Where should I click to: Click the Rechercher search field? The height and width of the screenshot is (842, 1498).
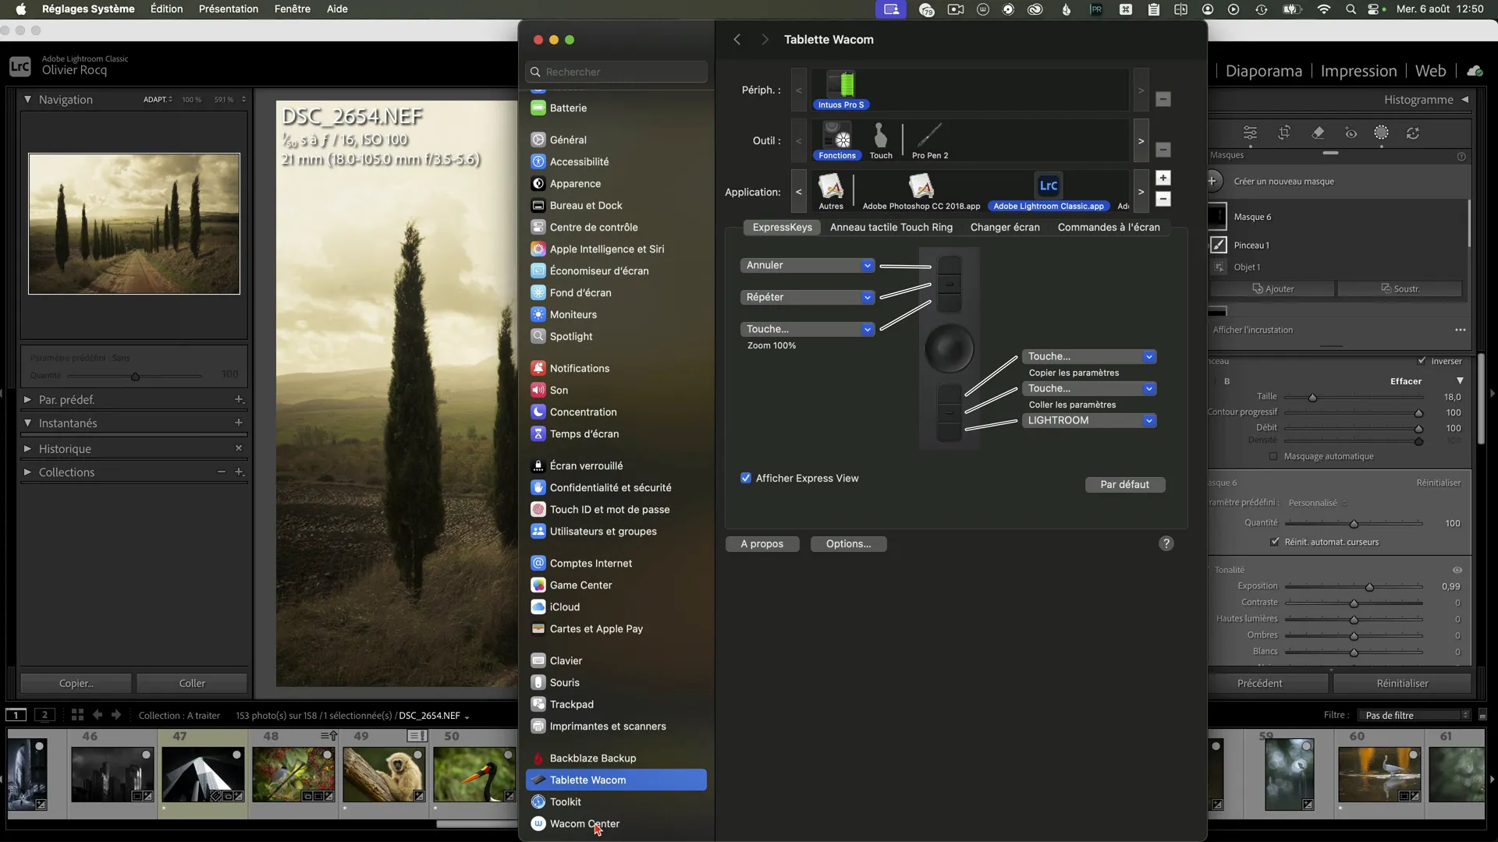[x=616, y=72]
